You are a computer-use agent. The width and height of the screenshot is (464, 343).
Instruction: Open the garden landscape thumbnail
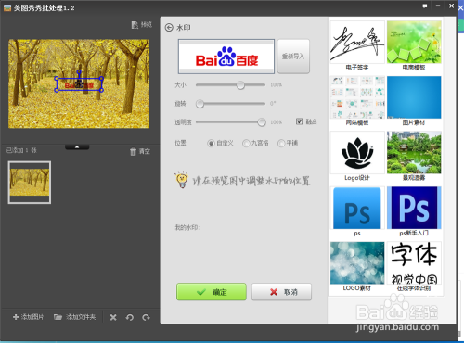pos(414,152)
